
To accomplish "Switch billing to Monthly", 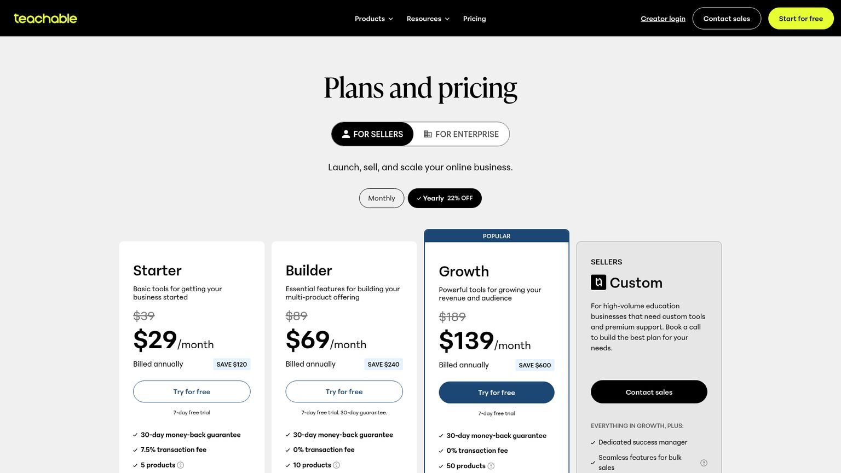I will [x=381, y=198].
